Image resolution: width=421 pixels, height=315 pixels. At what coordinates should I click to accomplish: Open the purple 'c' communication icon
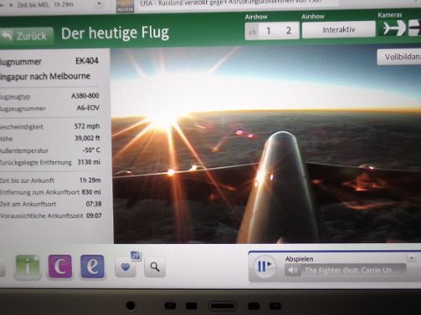pos(60,266)
